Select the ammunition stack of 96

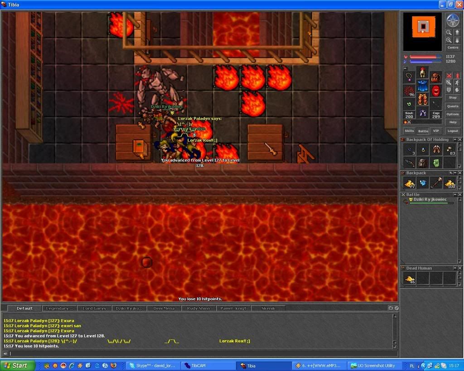click(x=409, y=91)
